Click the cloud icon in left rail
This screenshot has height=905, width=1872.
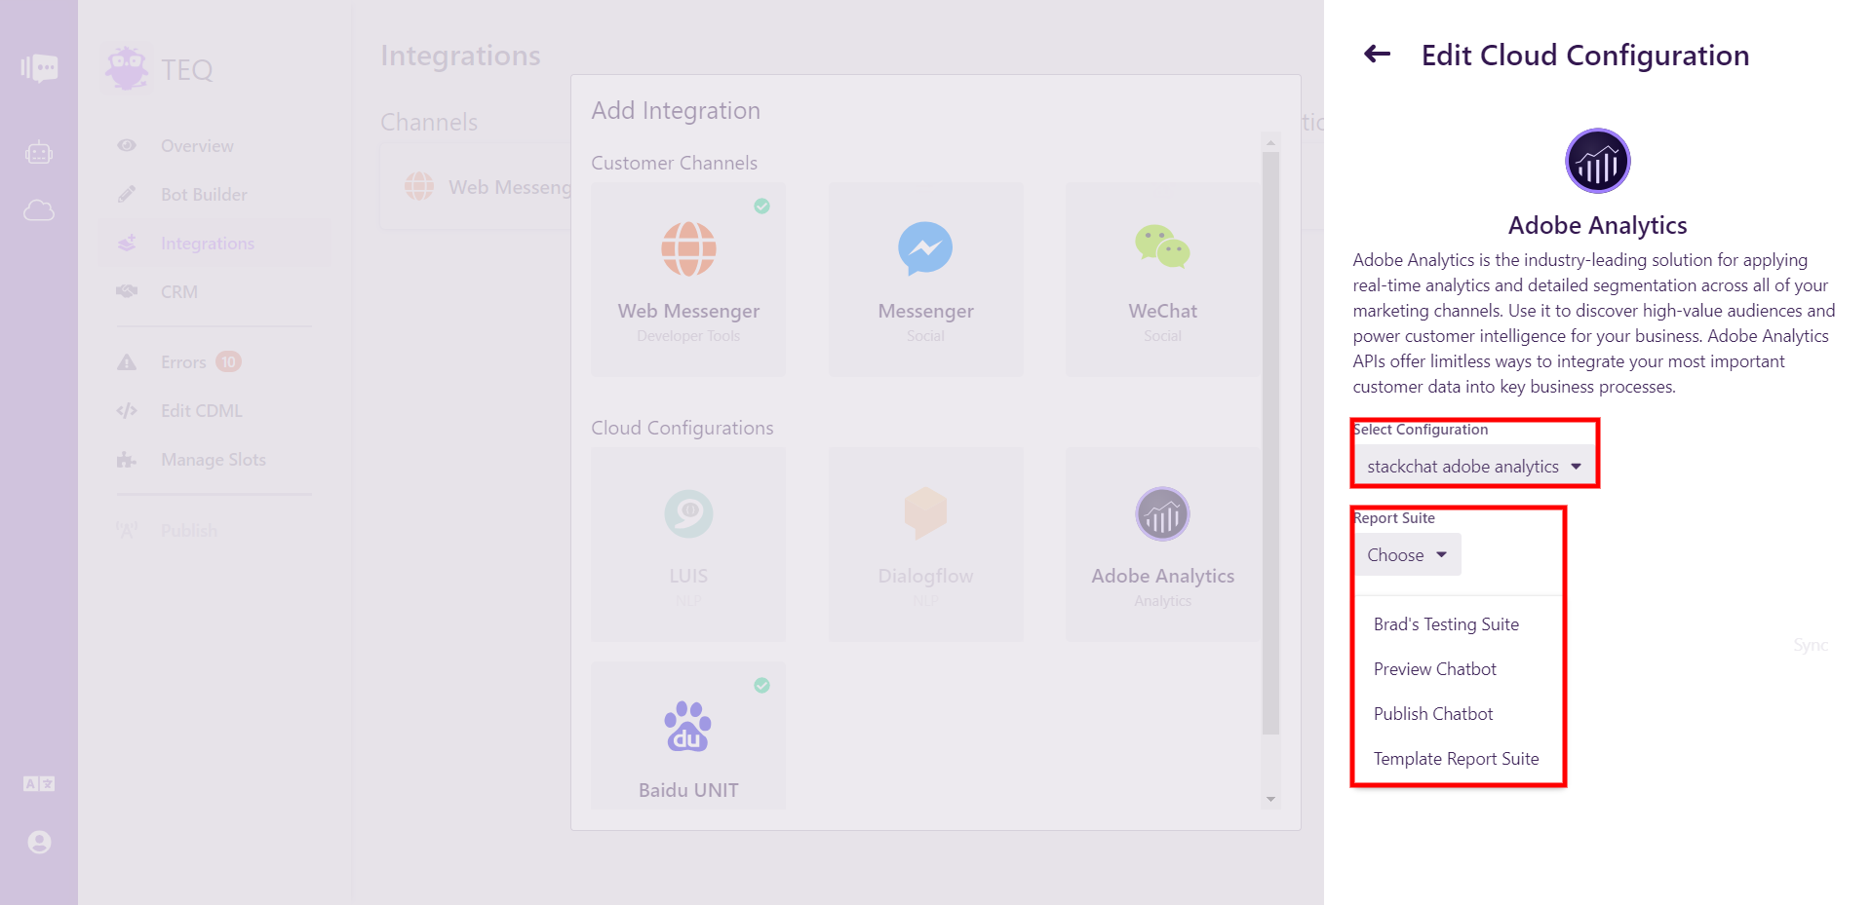pyautogui.click(x=39, y=210)
